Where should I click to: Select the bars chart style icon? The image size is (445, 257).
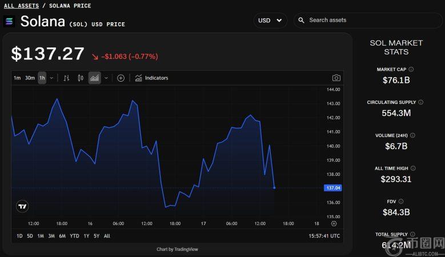[x=66, y=78]
